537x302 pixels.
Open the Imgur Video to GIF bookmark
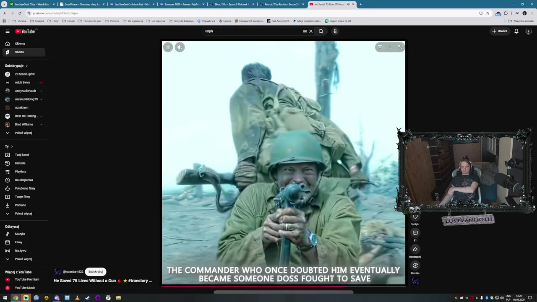[x=338, y=21]
